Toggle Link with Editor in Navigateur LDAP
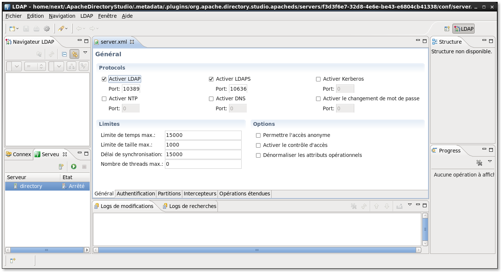The width and height of the screenshot is (501, 272). pos(74,54)
